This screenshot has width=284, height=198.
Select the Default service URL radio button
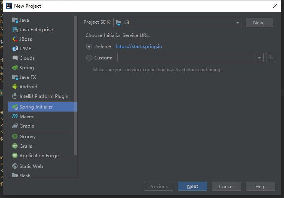[89, 46]
